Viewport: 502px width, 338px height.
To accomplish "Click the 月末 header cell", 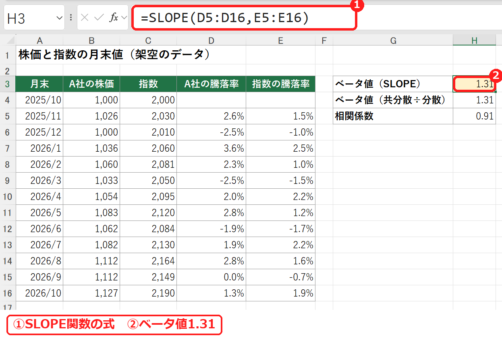I will (39, 84).
